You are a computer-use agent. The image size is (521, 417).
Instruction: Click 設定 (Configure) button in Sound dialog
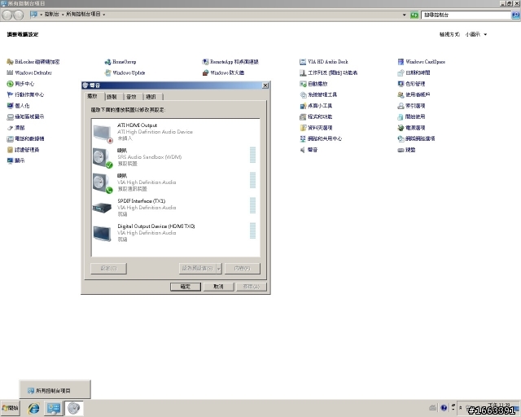coord(108,268)
